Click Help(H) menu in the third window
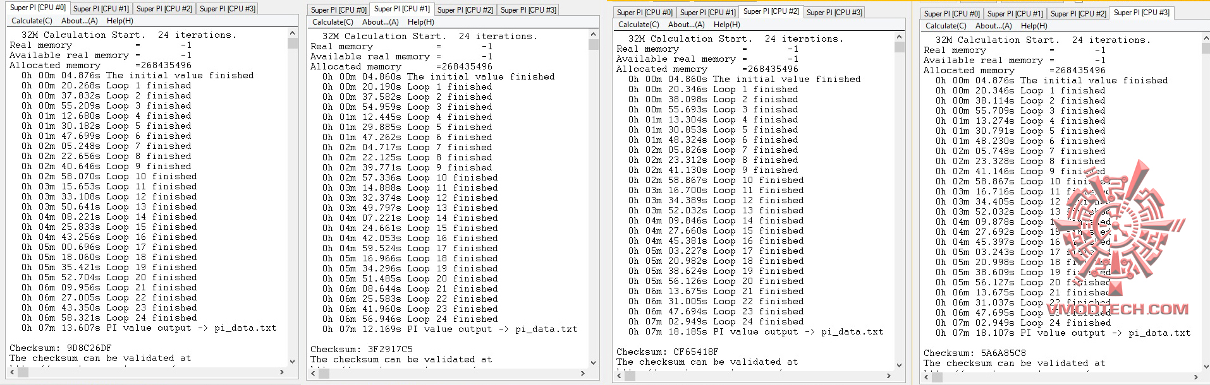 coord(727,25)
